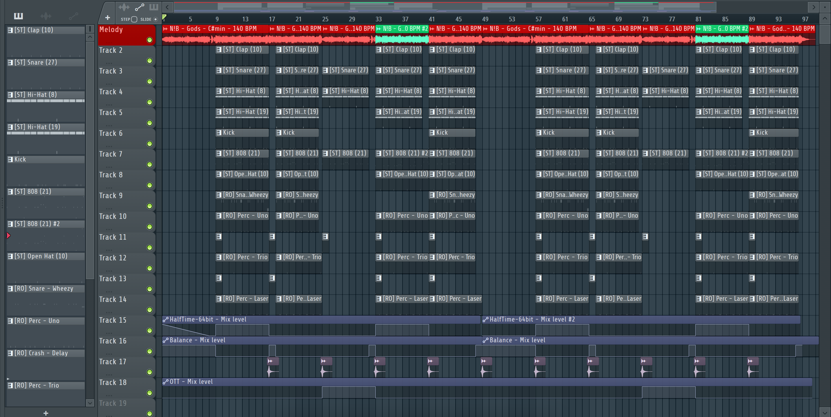The width and height of the screenshot is (831, 417).
Task: Mute Track 18
Action: [x=149, y=393]
